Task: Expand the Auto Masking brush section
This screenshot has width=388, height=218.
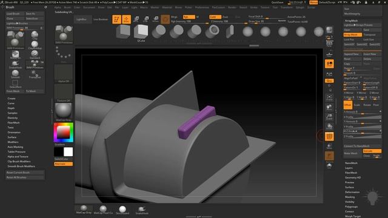Action: [15, 147]
